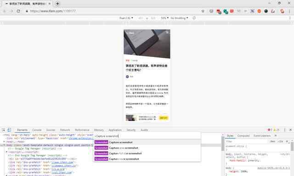Collapse the body element node
The image size is (294, 176).
[4, 145]
